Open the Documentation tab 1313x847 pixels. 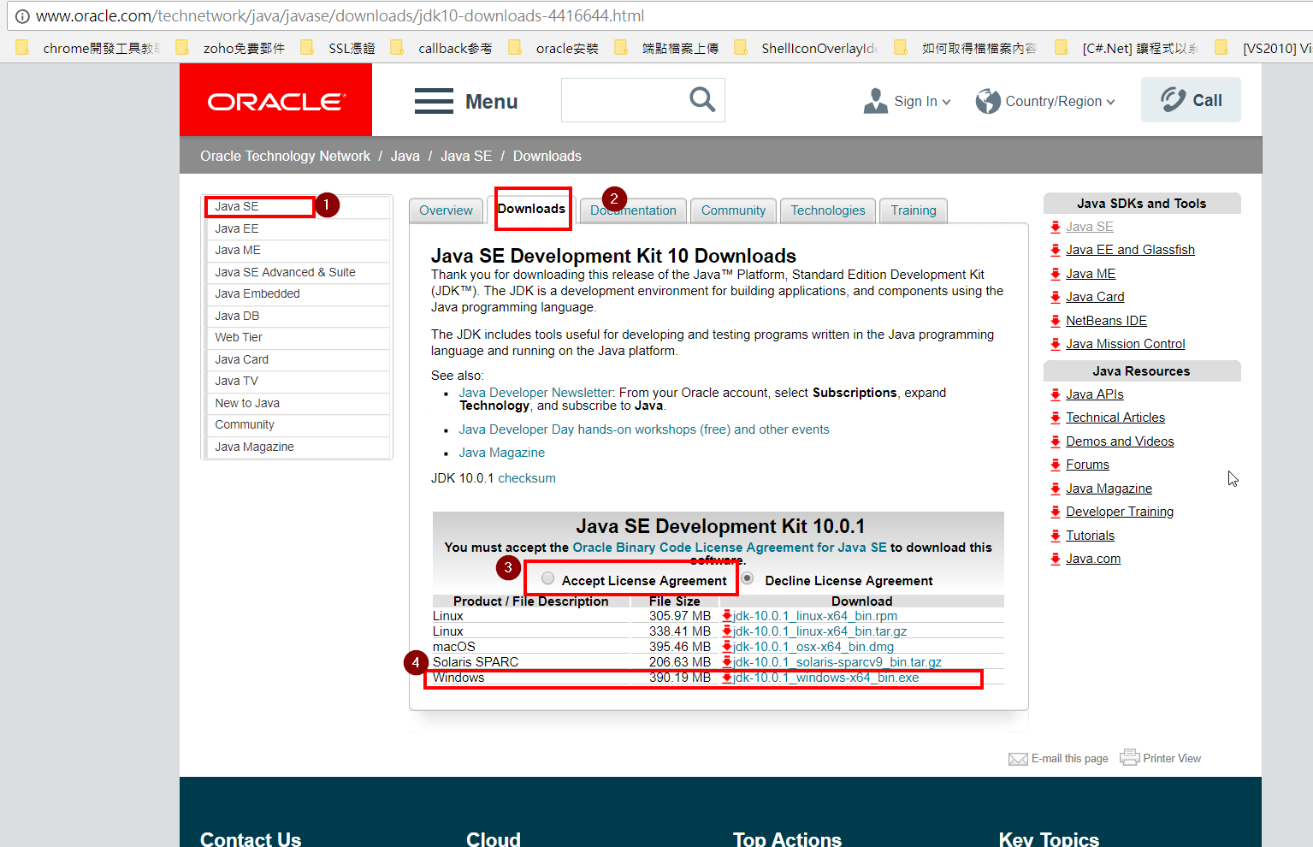tap(633, 210)
